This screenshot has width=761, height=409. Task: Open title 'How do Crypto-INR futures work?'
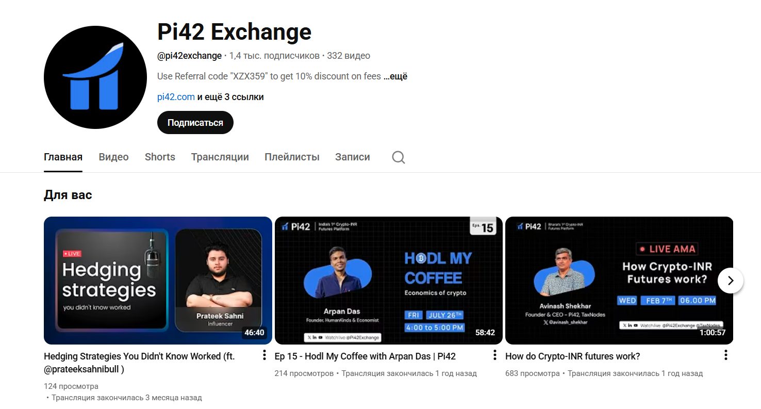[573, 356]
